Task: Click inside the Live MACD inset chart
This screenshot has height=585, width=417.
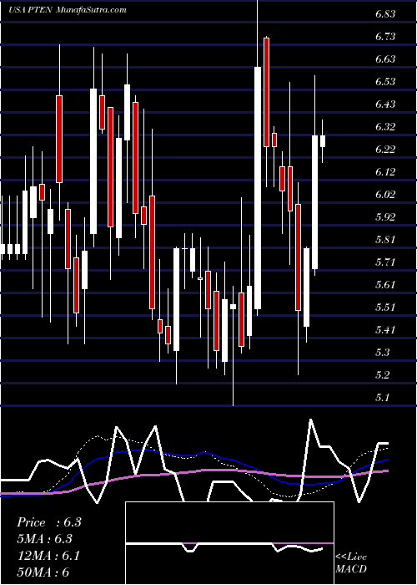Action: point(229,543)
